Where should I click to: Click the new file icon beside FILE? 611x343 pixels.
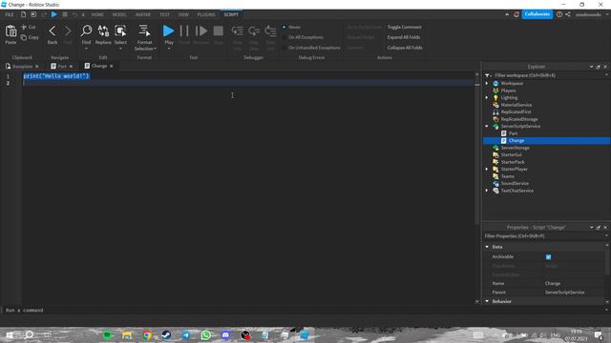[x=23, y=14]
